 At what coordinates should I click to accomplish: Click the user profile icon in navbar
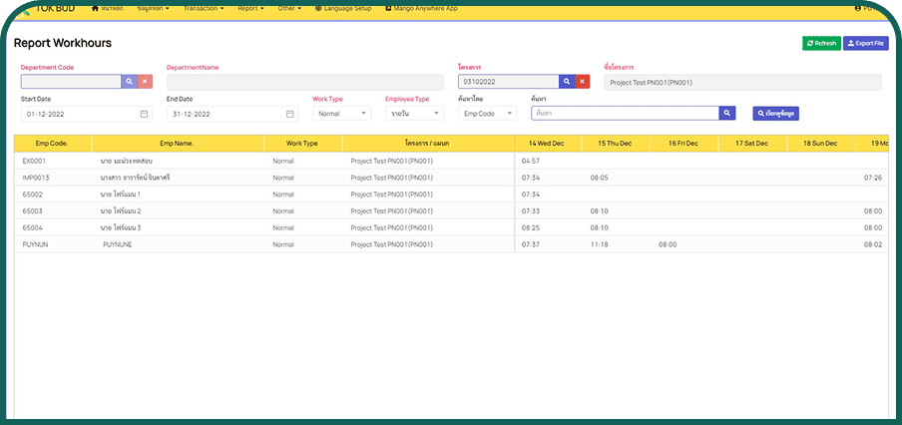[x=857, y=8]
